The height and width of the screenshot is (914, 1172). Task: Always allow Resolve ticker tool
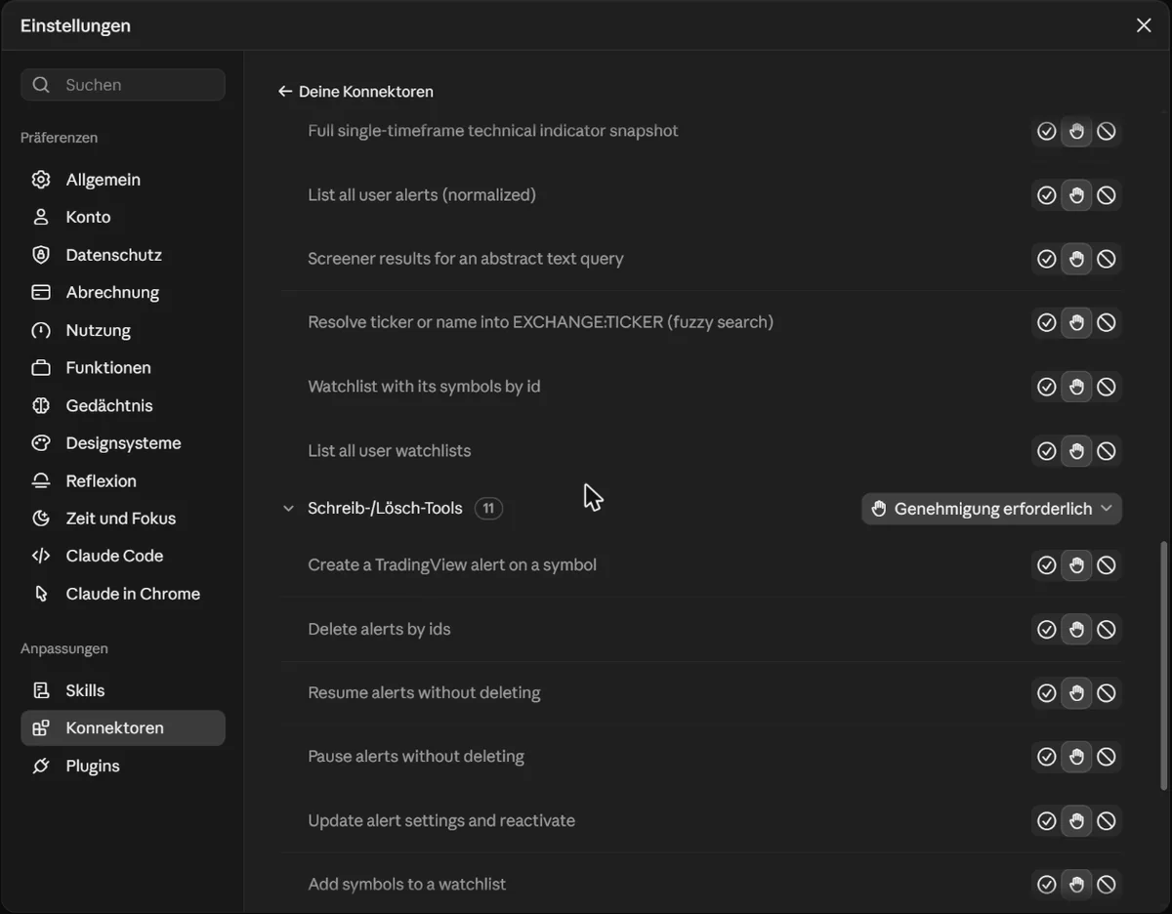pos(1047,322)
